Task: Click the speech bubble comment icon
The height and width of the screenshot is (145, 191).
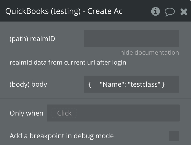Action: [169, 12]
